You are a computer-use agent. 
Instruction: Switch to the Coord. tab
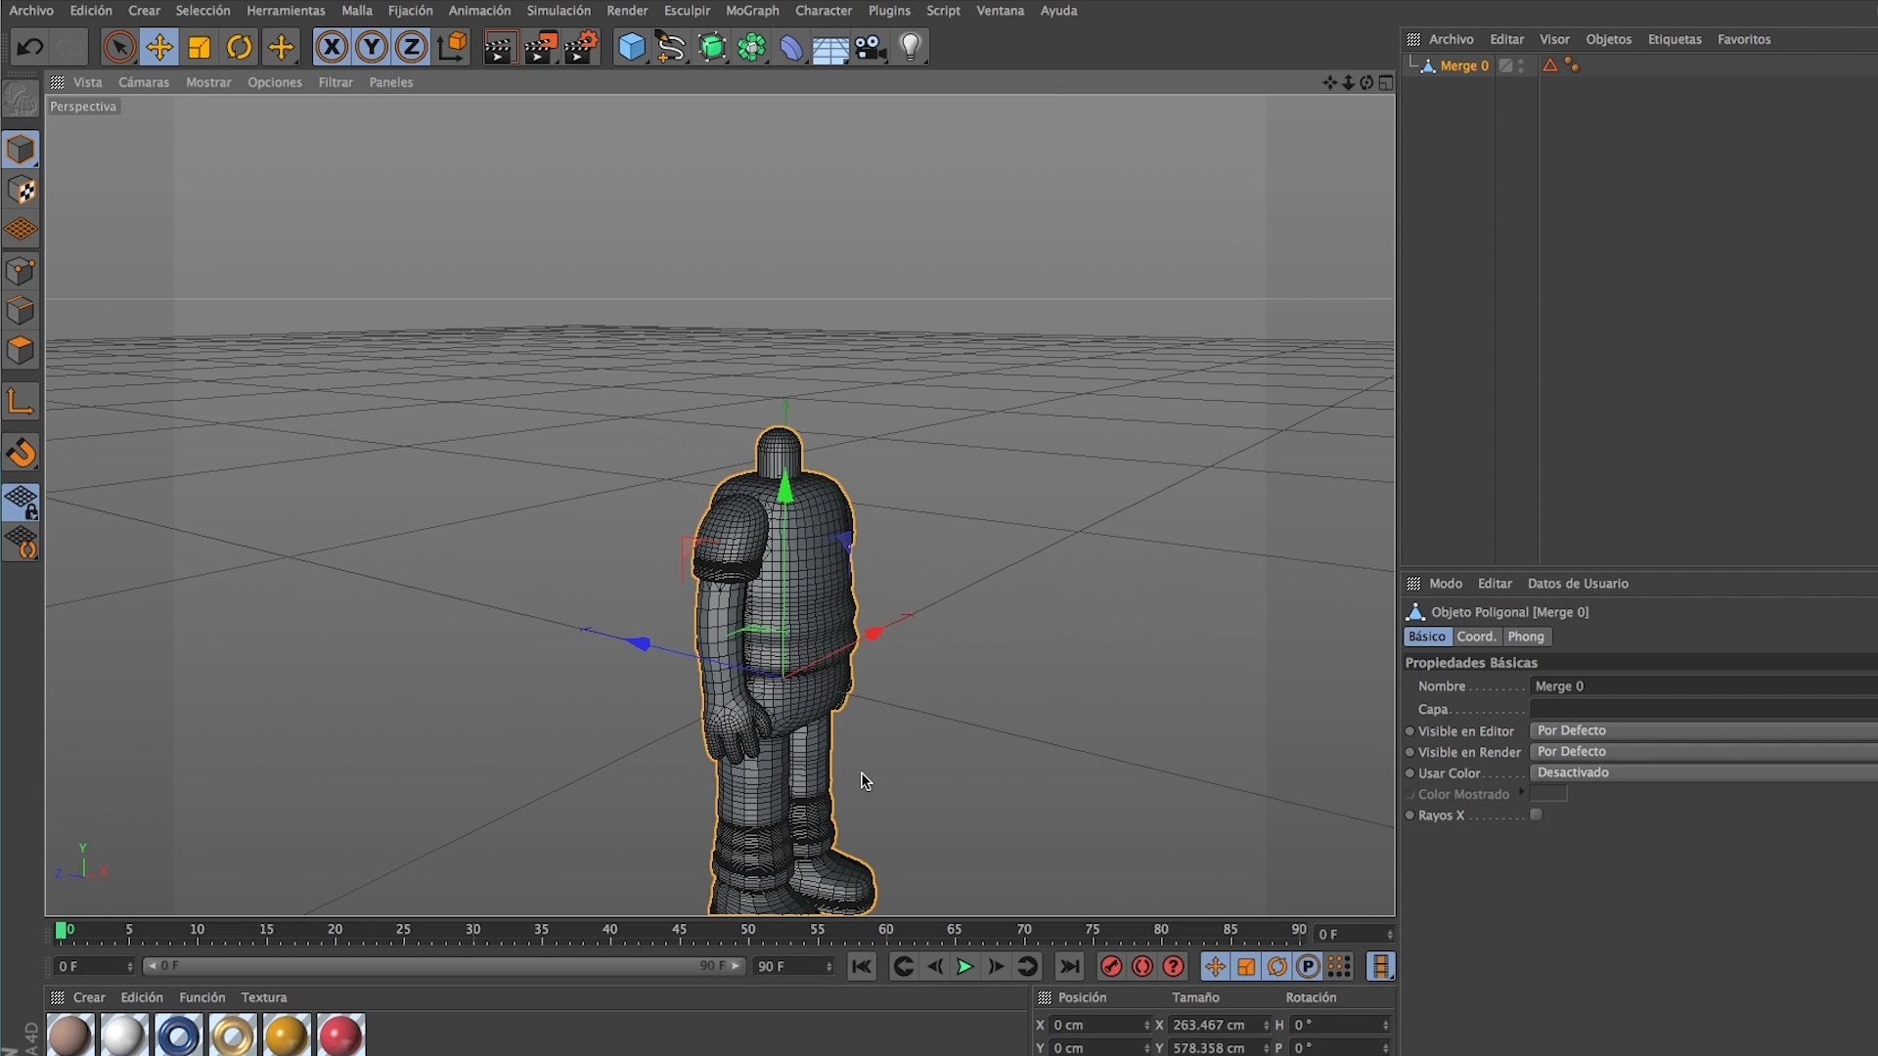1476,637
